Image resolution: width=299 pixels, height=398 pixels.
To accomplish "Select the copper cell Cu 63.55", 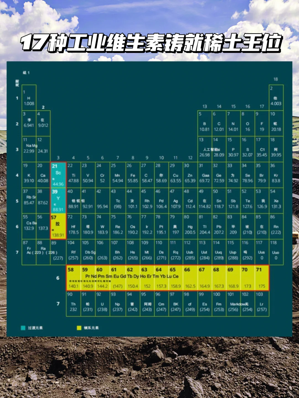I will [176, 175].
